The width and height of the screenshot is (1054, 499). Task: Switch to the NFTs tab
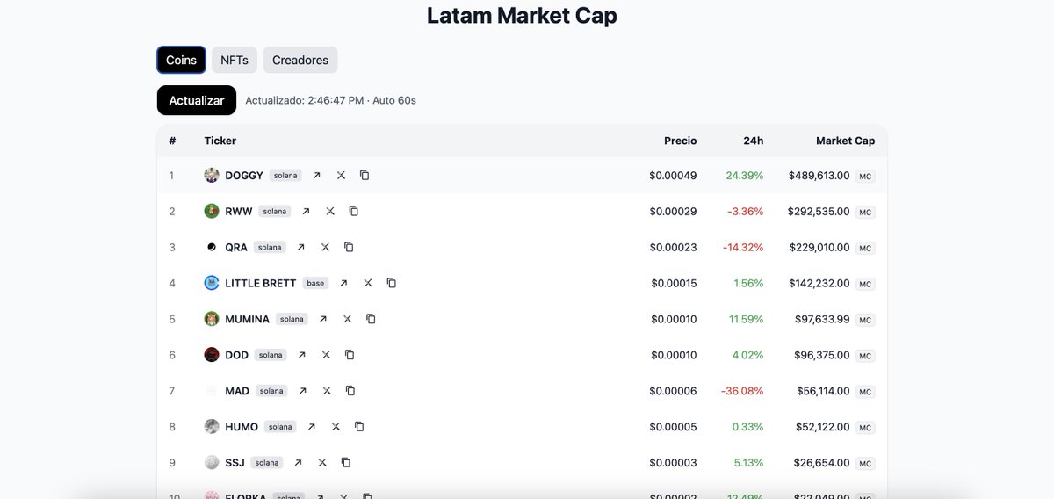[235, 61]
